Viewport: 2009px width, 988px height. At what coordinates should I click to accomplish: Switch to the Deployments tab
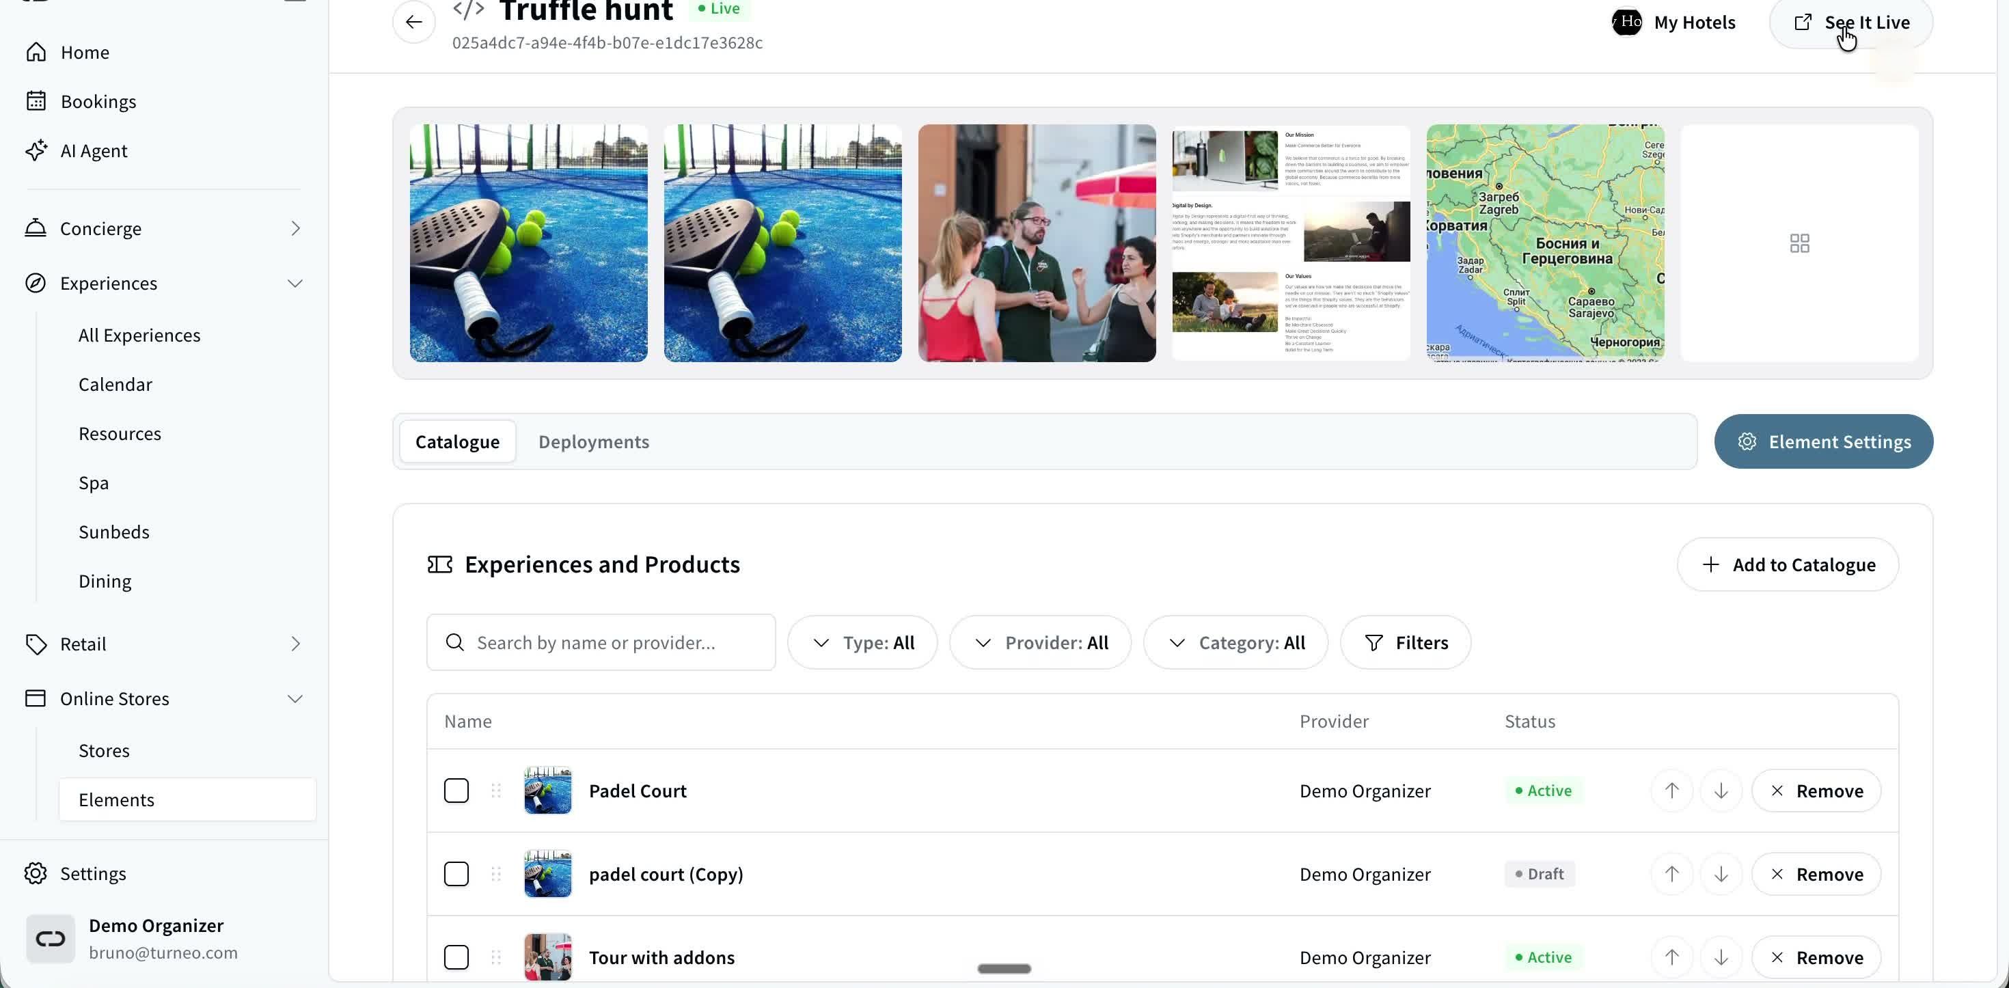(594, 441)
